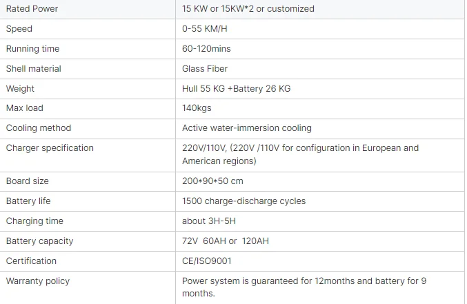Click the "Charger specification" label
The width and height of the screenshot is (467, 304).
(x=50, y=148)
